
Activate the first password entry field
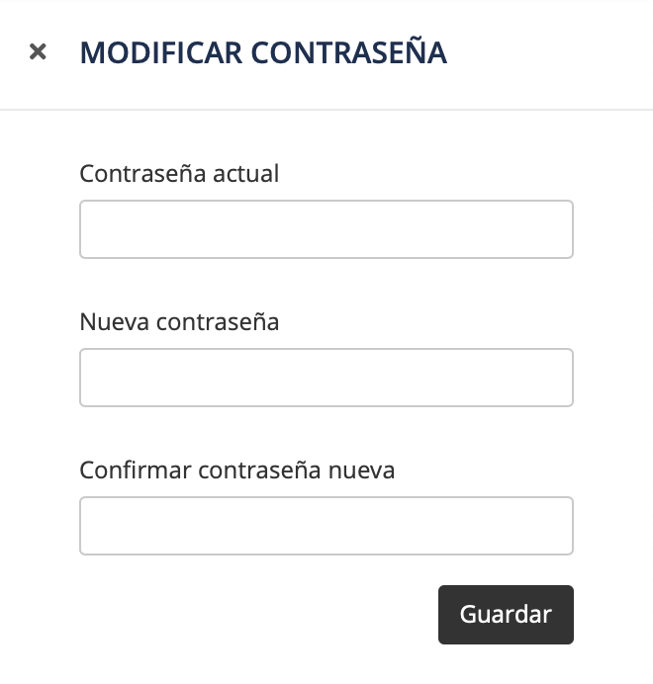[x=326, y=229]
